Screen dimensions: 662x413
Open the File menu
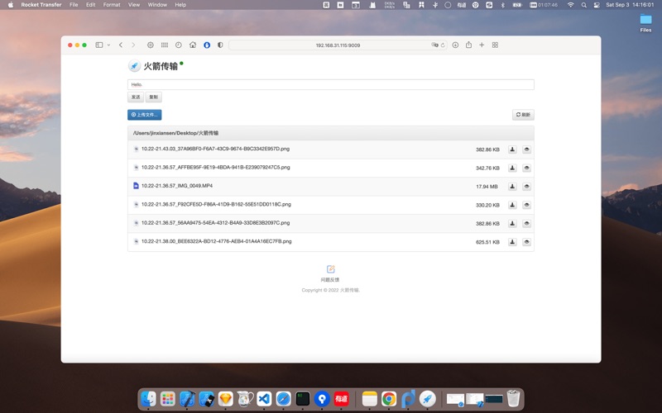pos(74,5)
